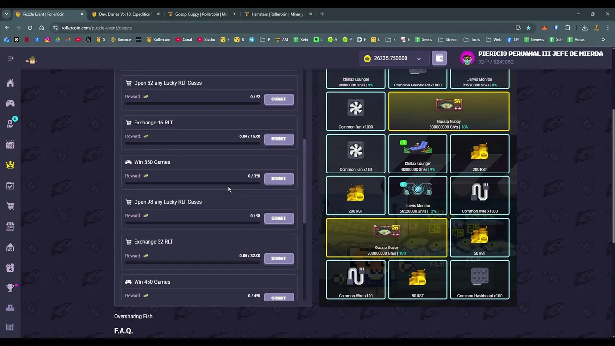Open the X (Twitter) bookmark

tap(88, 40)
